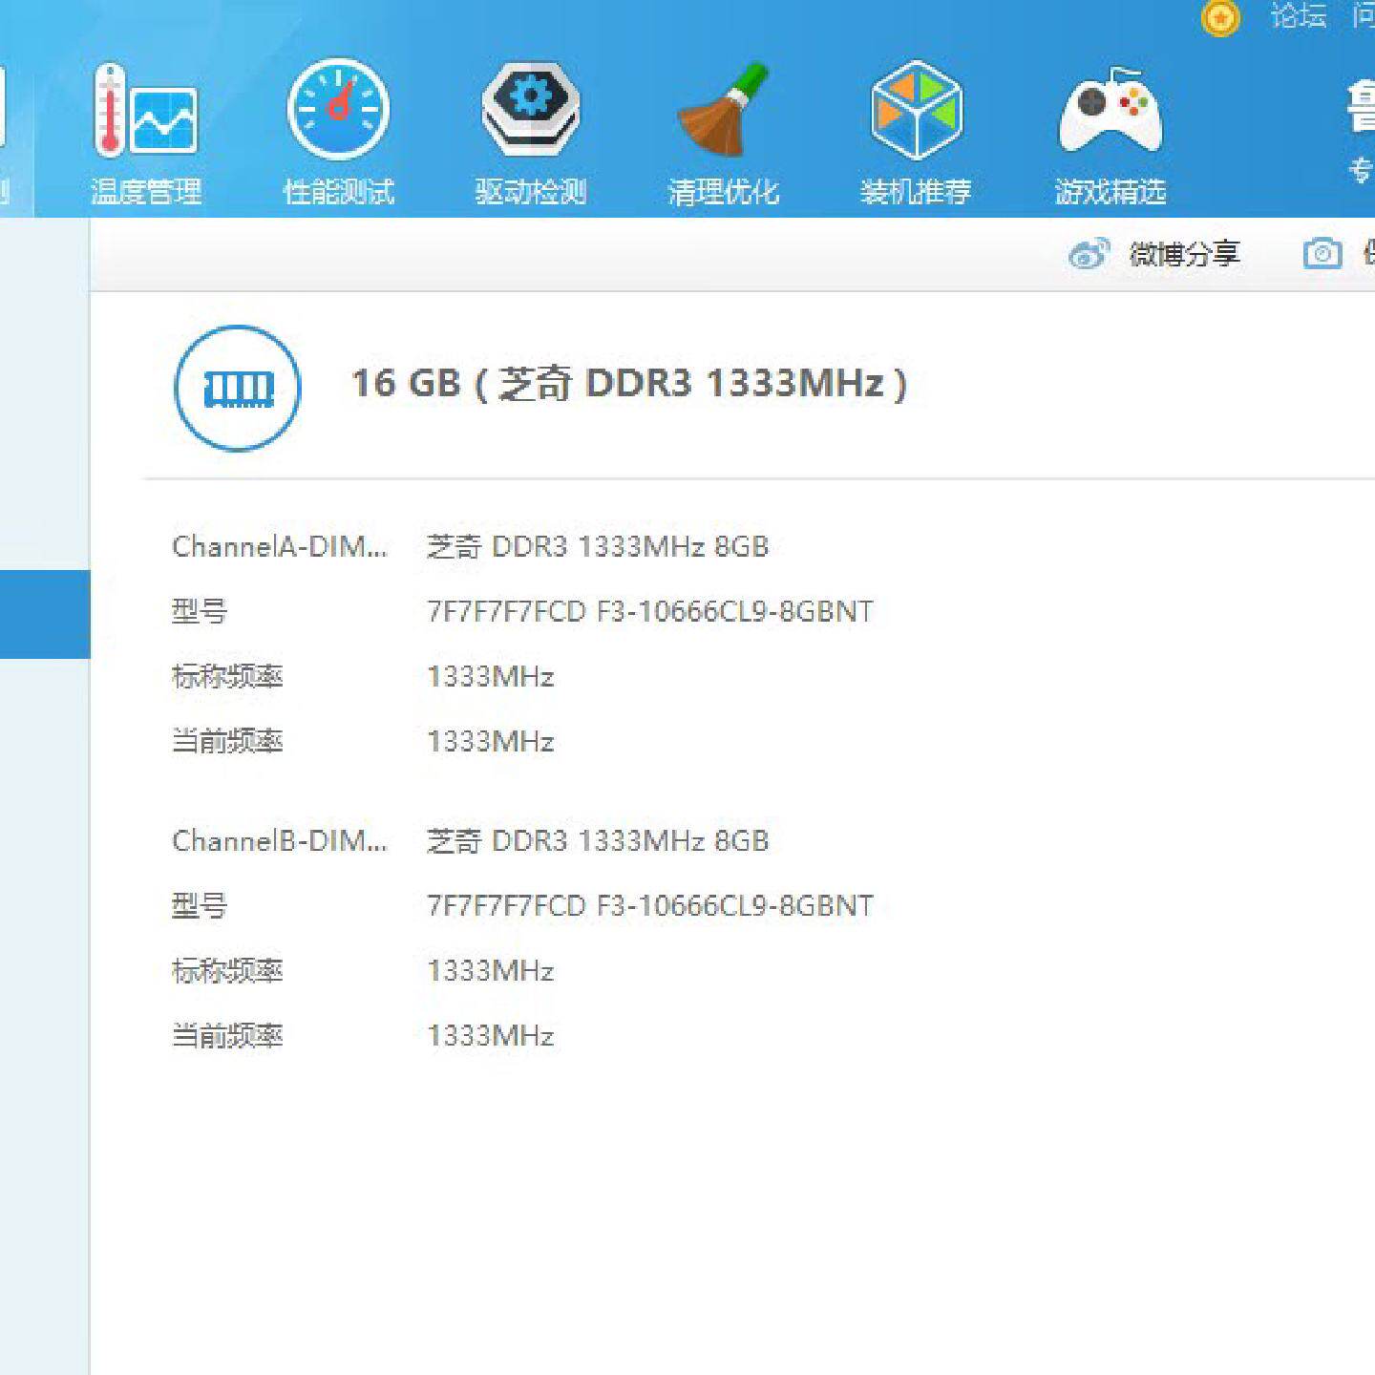Click the camera screenshot icon
1375x1375 pixels.
click(1322, 254)
